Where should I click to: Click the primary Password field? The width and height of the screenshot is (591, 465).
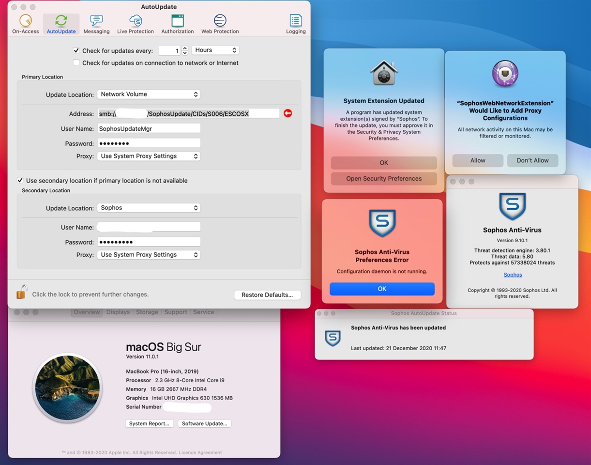point(149,143)
